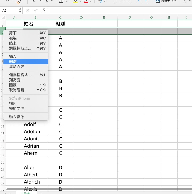Increase cell indent
192x194 pixels.
point(147,1)
